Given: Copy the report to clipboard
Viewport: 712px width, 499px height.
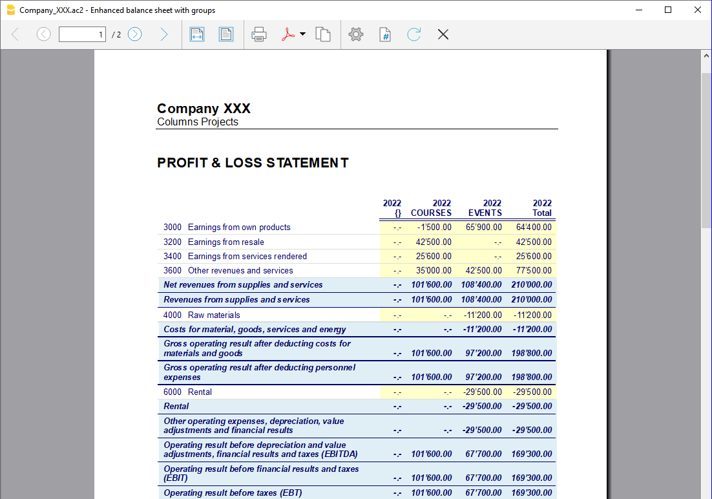Looking at the screenshot, I should [323, 34].
